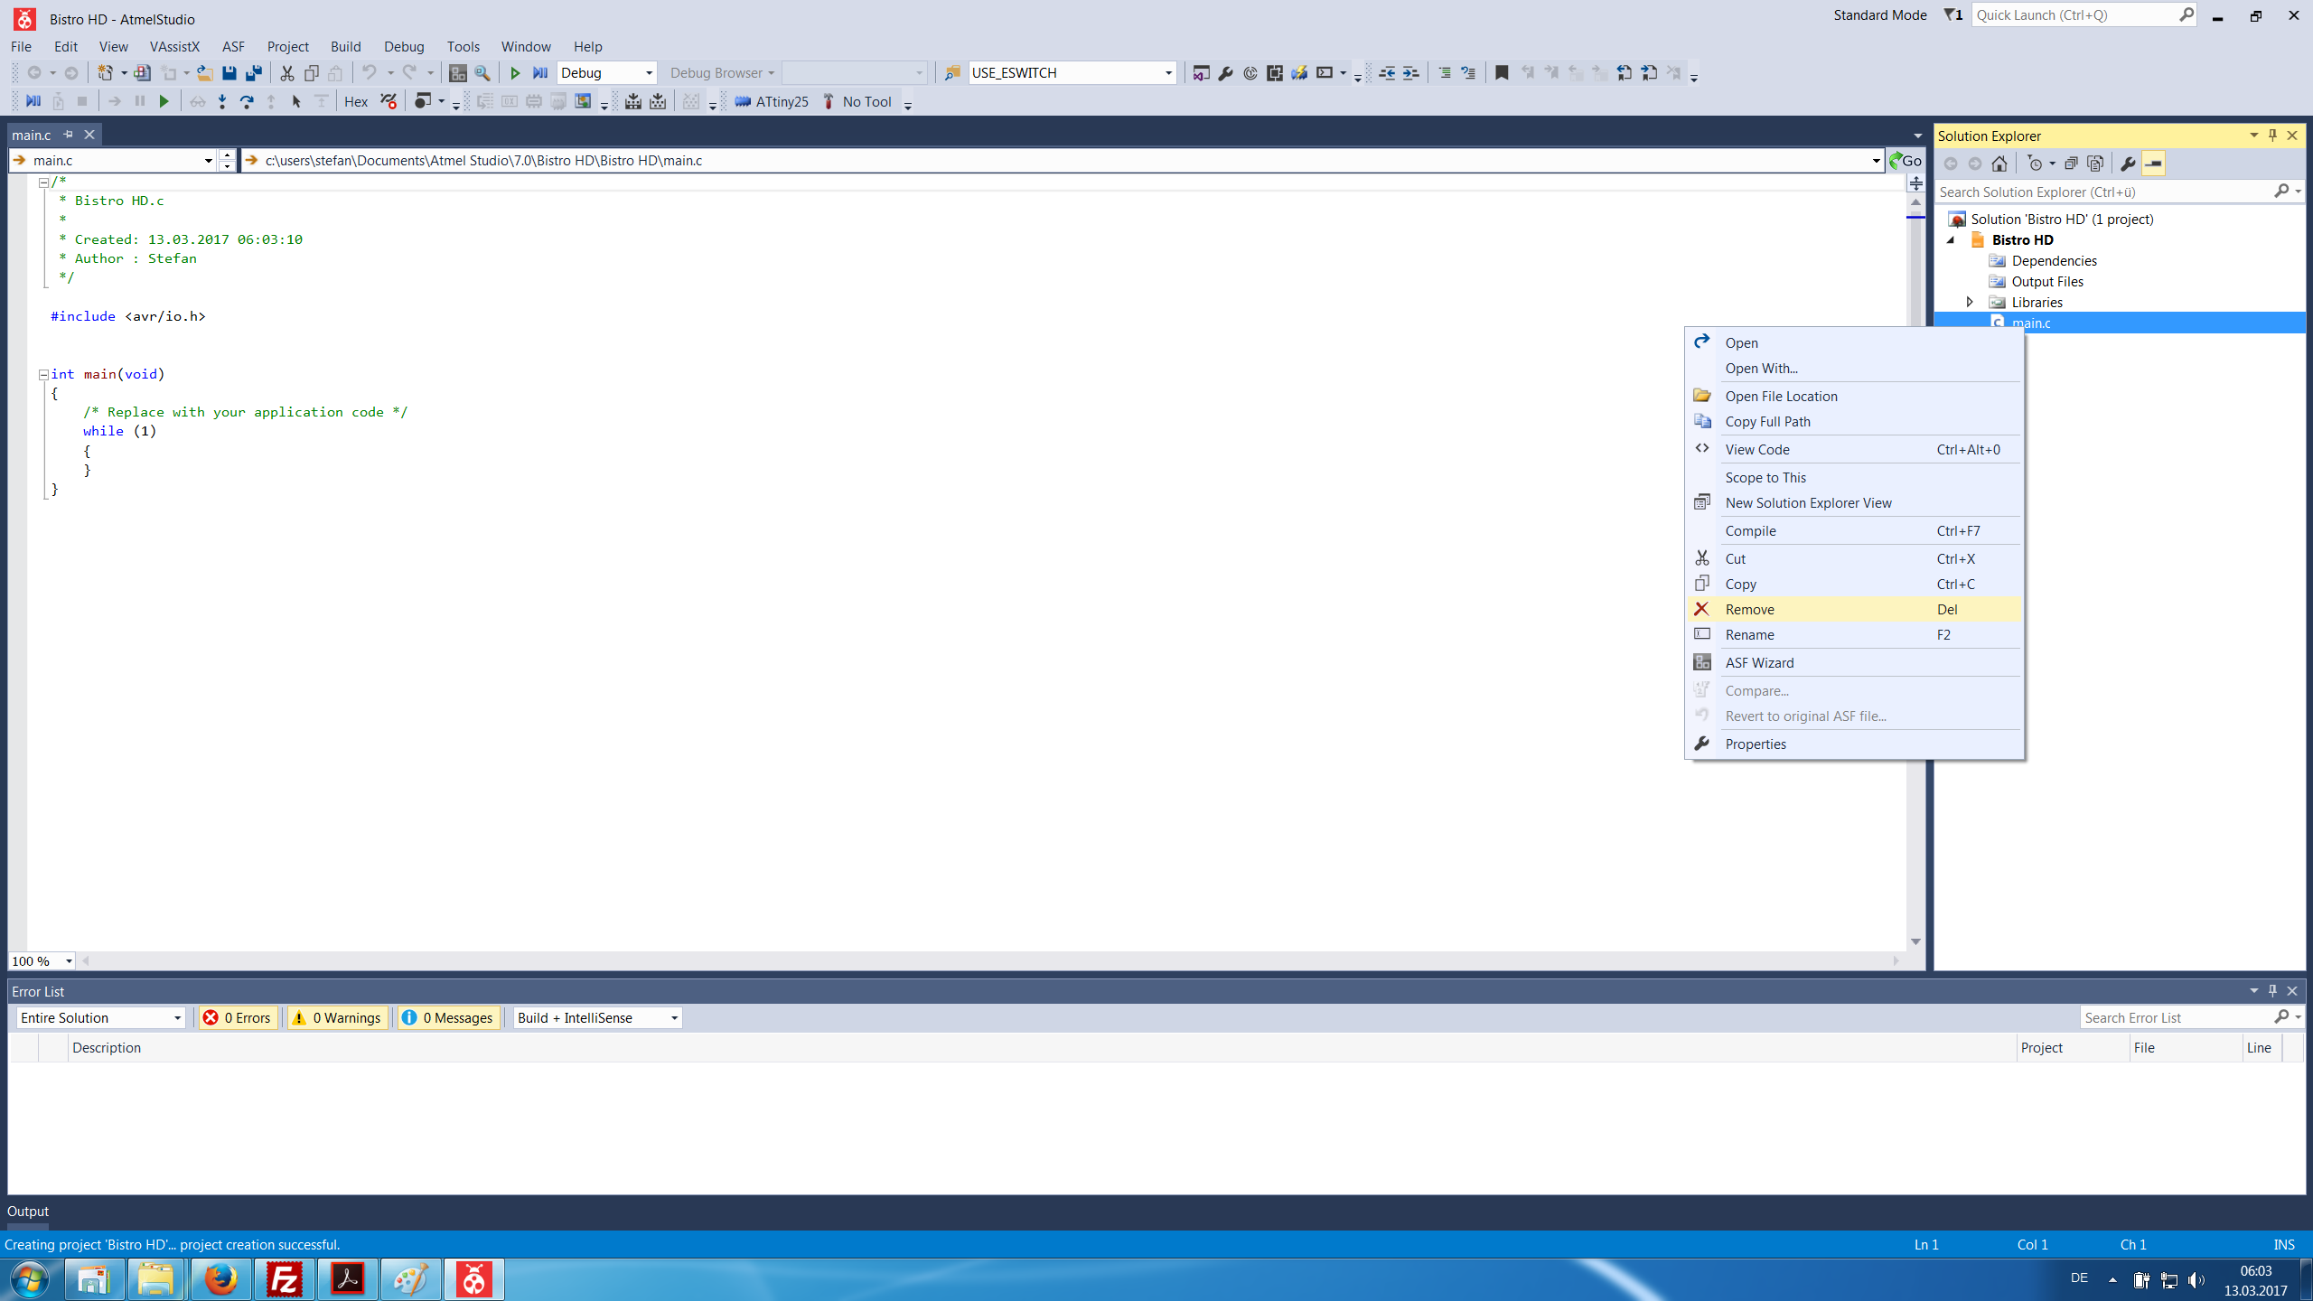This screenshot has width=2313, height=1301.
Task: Click the Open File folder icon
Action: coord(205,73)
